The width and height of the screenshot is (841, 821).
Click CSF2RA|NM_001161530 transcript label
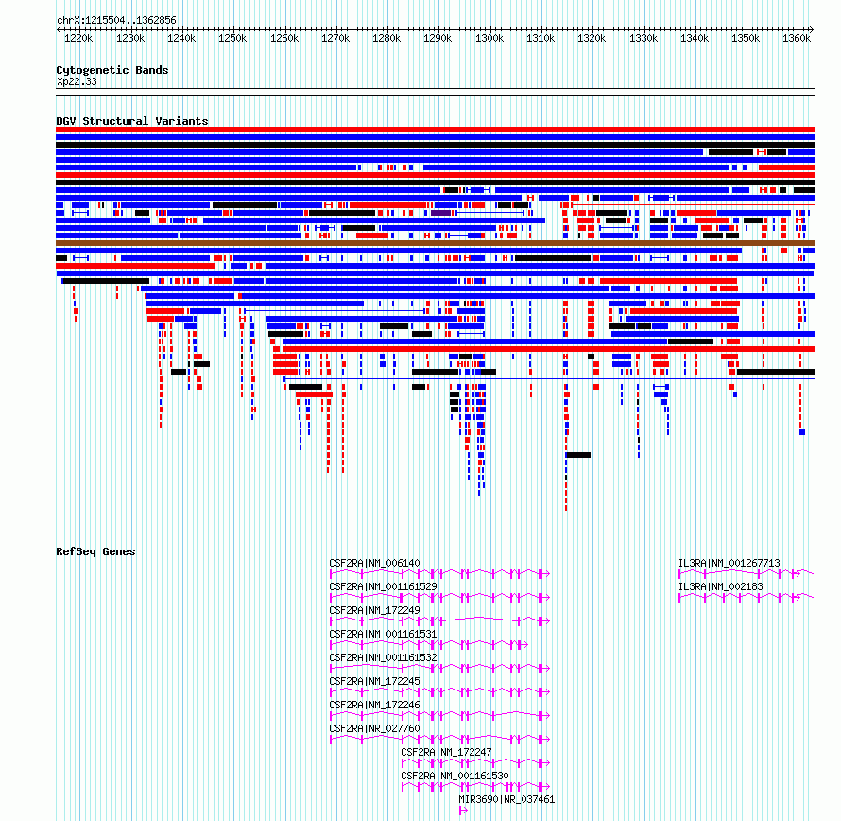pyautogui.click(x=455, y=776)
